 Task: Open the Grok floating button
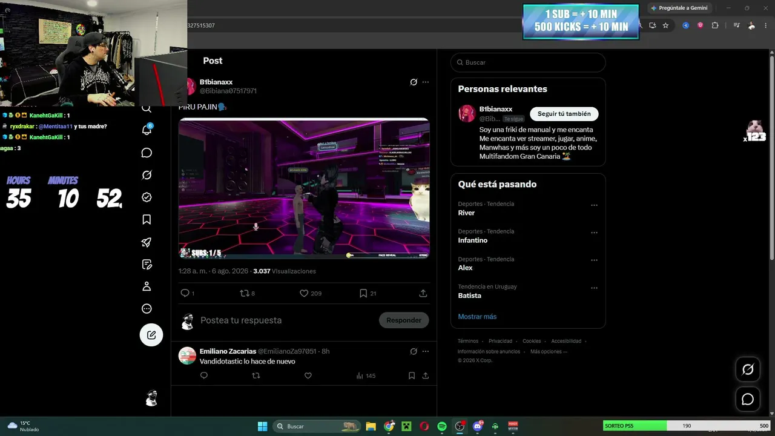(x=748, y=369)
